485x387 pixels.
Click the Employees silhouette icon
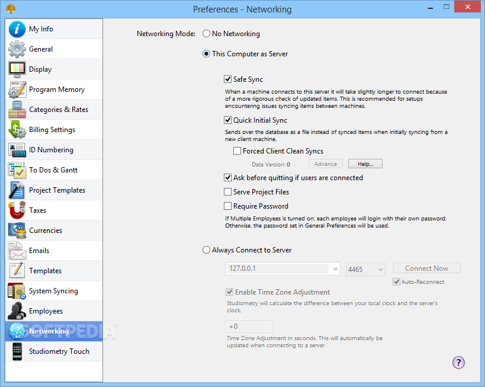coord(17,311)
